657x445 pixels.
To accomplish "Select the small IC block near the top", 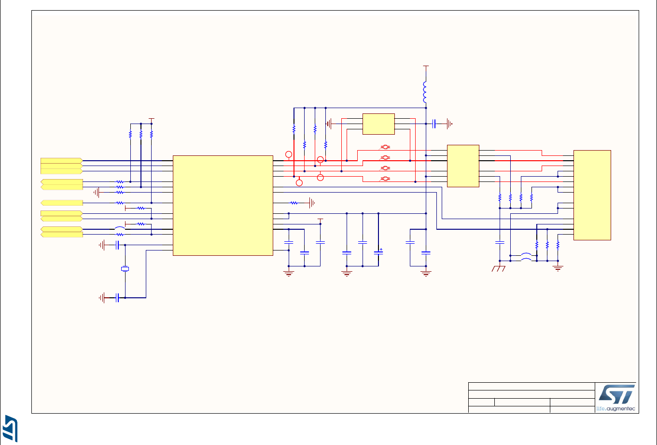I will tap(378, 124).
